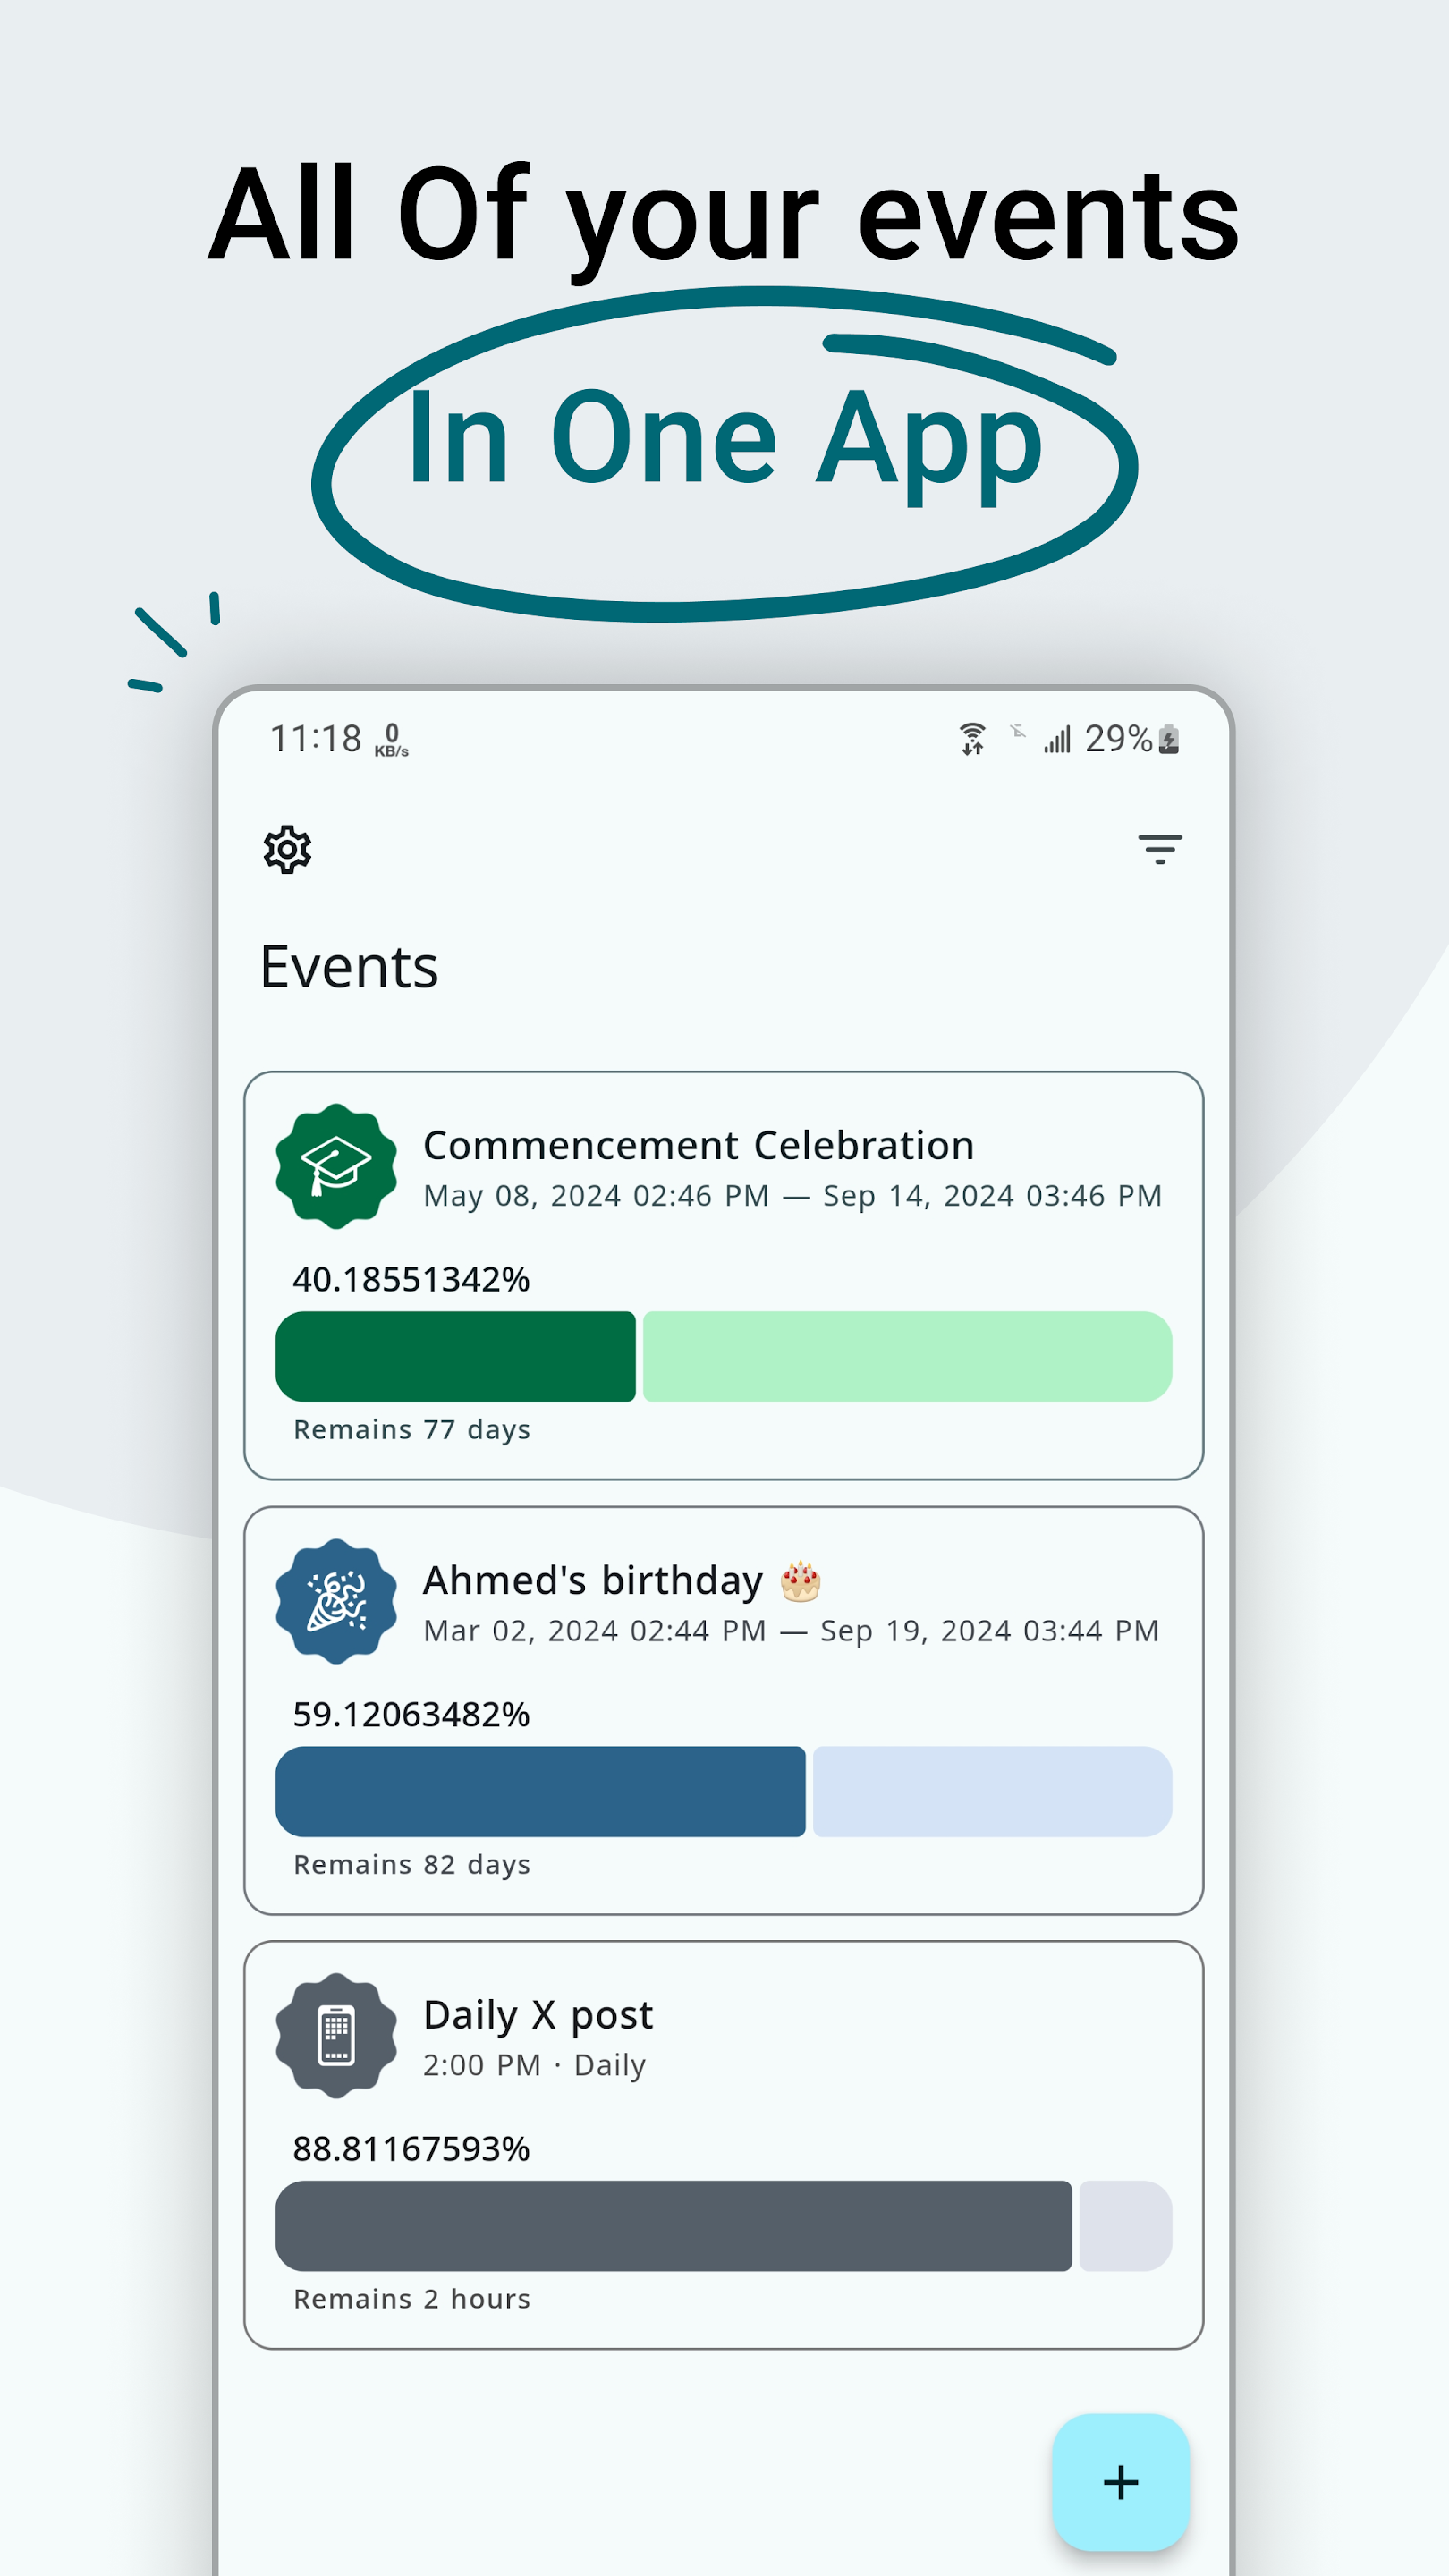
Task: Open the Commencement Celebration event
Action: tap(698, 1146)
